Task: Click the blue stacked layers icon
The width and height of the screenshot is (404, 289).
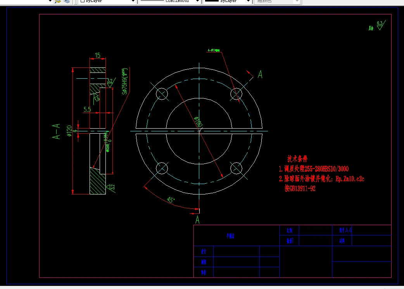Action: (x=67, y=1)
